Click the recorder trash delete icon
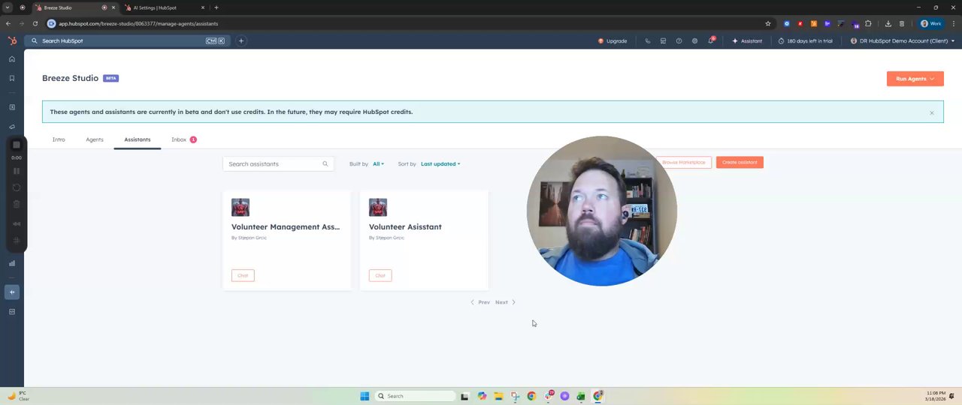Screen dimensions: 962x405 click(17, 204)
